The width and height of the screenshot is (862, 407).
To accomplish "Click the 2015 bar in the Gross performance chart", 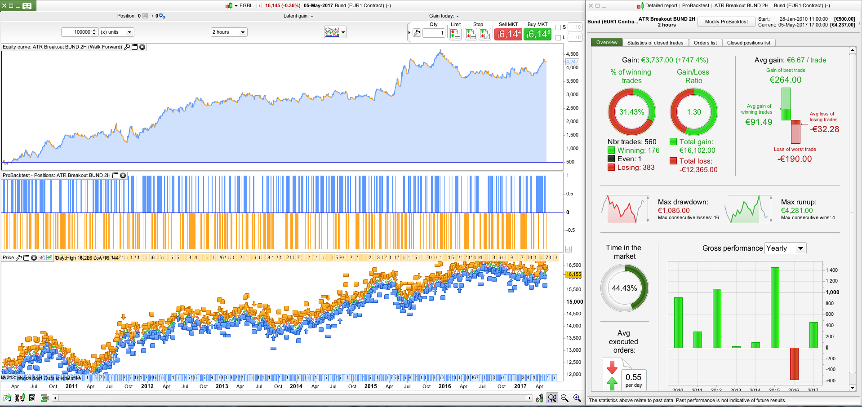I will point(775,308).
